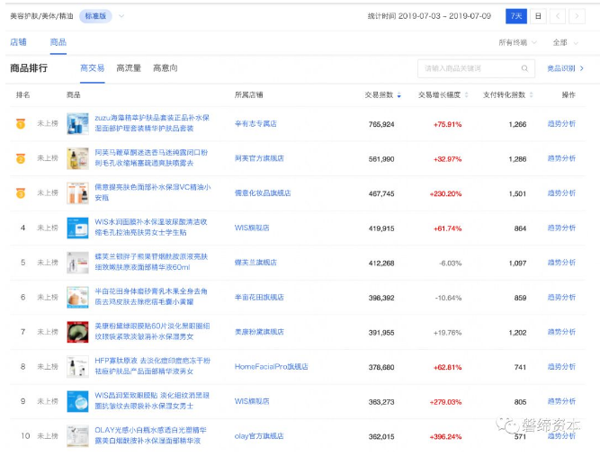Open 阿芙马鞭草酮 product thumbnail
Screen dimensions: 600x456
coord(77,158)
